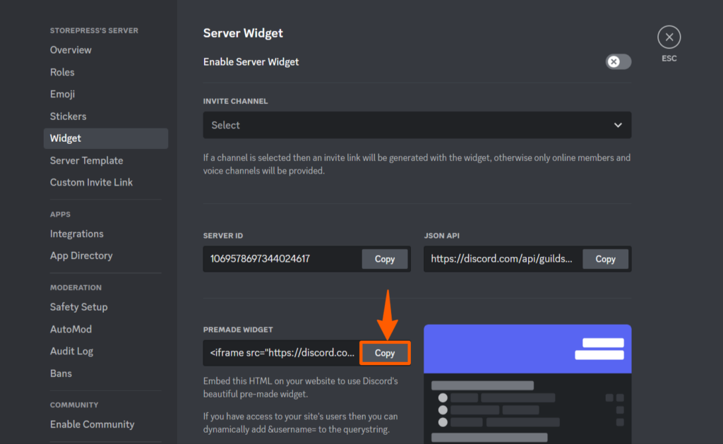Open the App Directory
Image resolution: width=723 pixels, height=444 pixels.
[x=81, y=256]
